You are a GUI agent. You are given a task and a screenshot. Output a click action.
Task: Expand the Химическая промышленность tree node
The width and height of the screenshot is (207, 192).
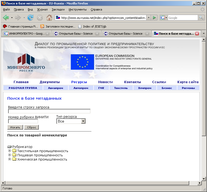coord(9,159)
